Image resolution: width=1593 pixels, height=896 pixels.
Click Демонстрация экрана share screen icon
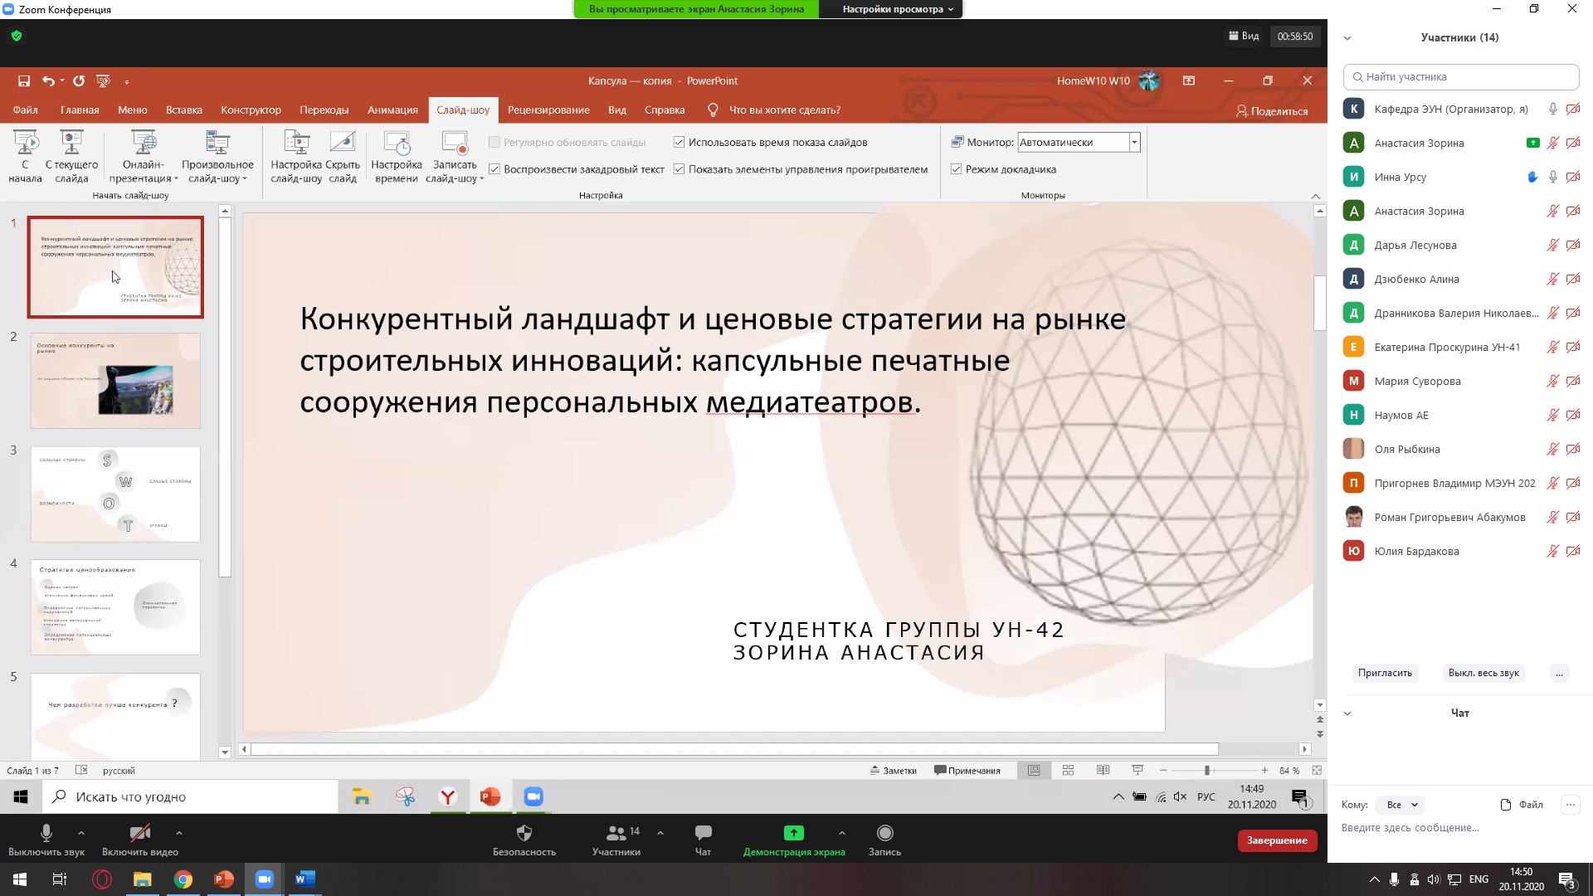794,832
